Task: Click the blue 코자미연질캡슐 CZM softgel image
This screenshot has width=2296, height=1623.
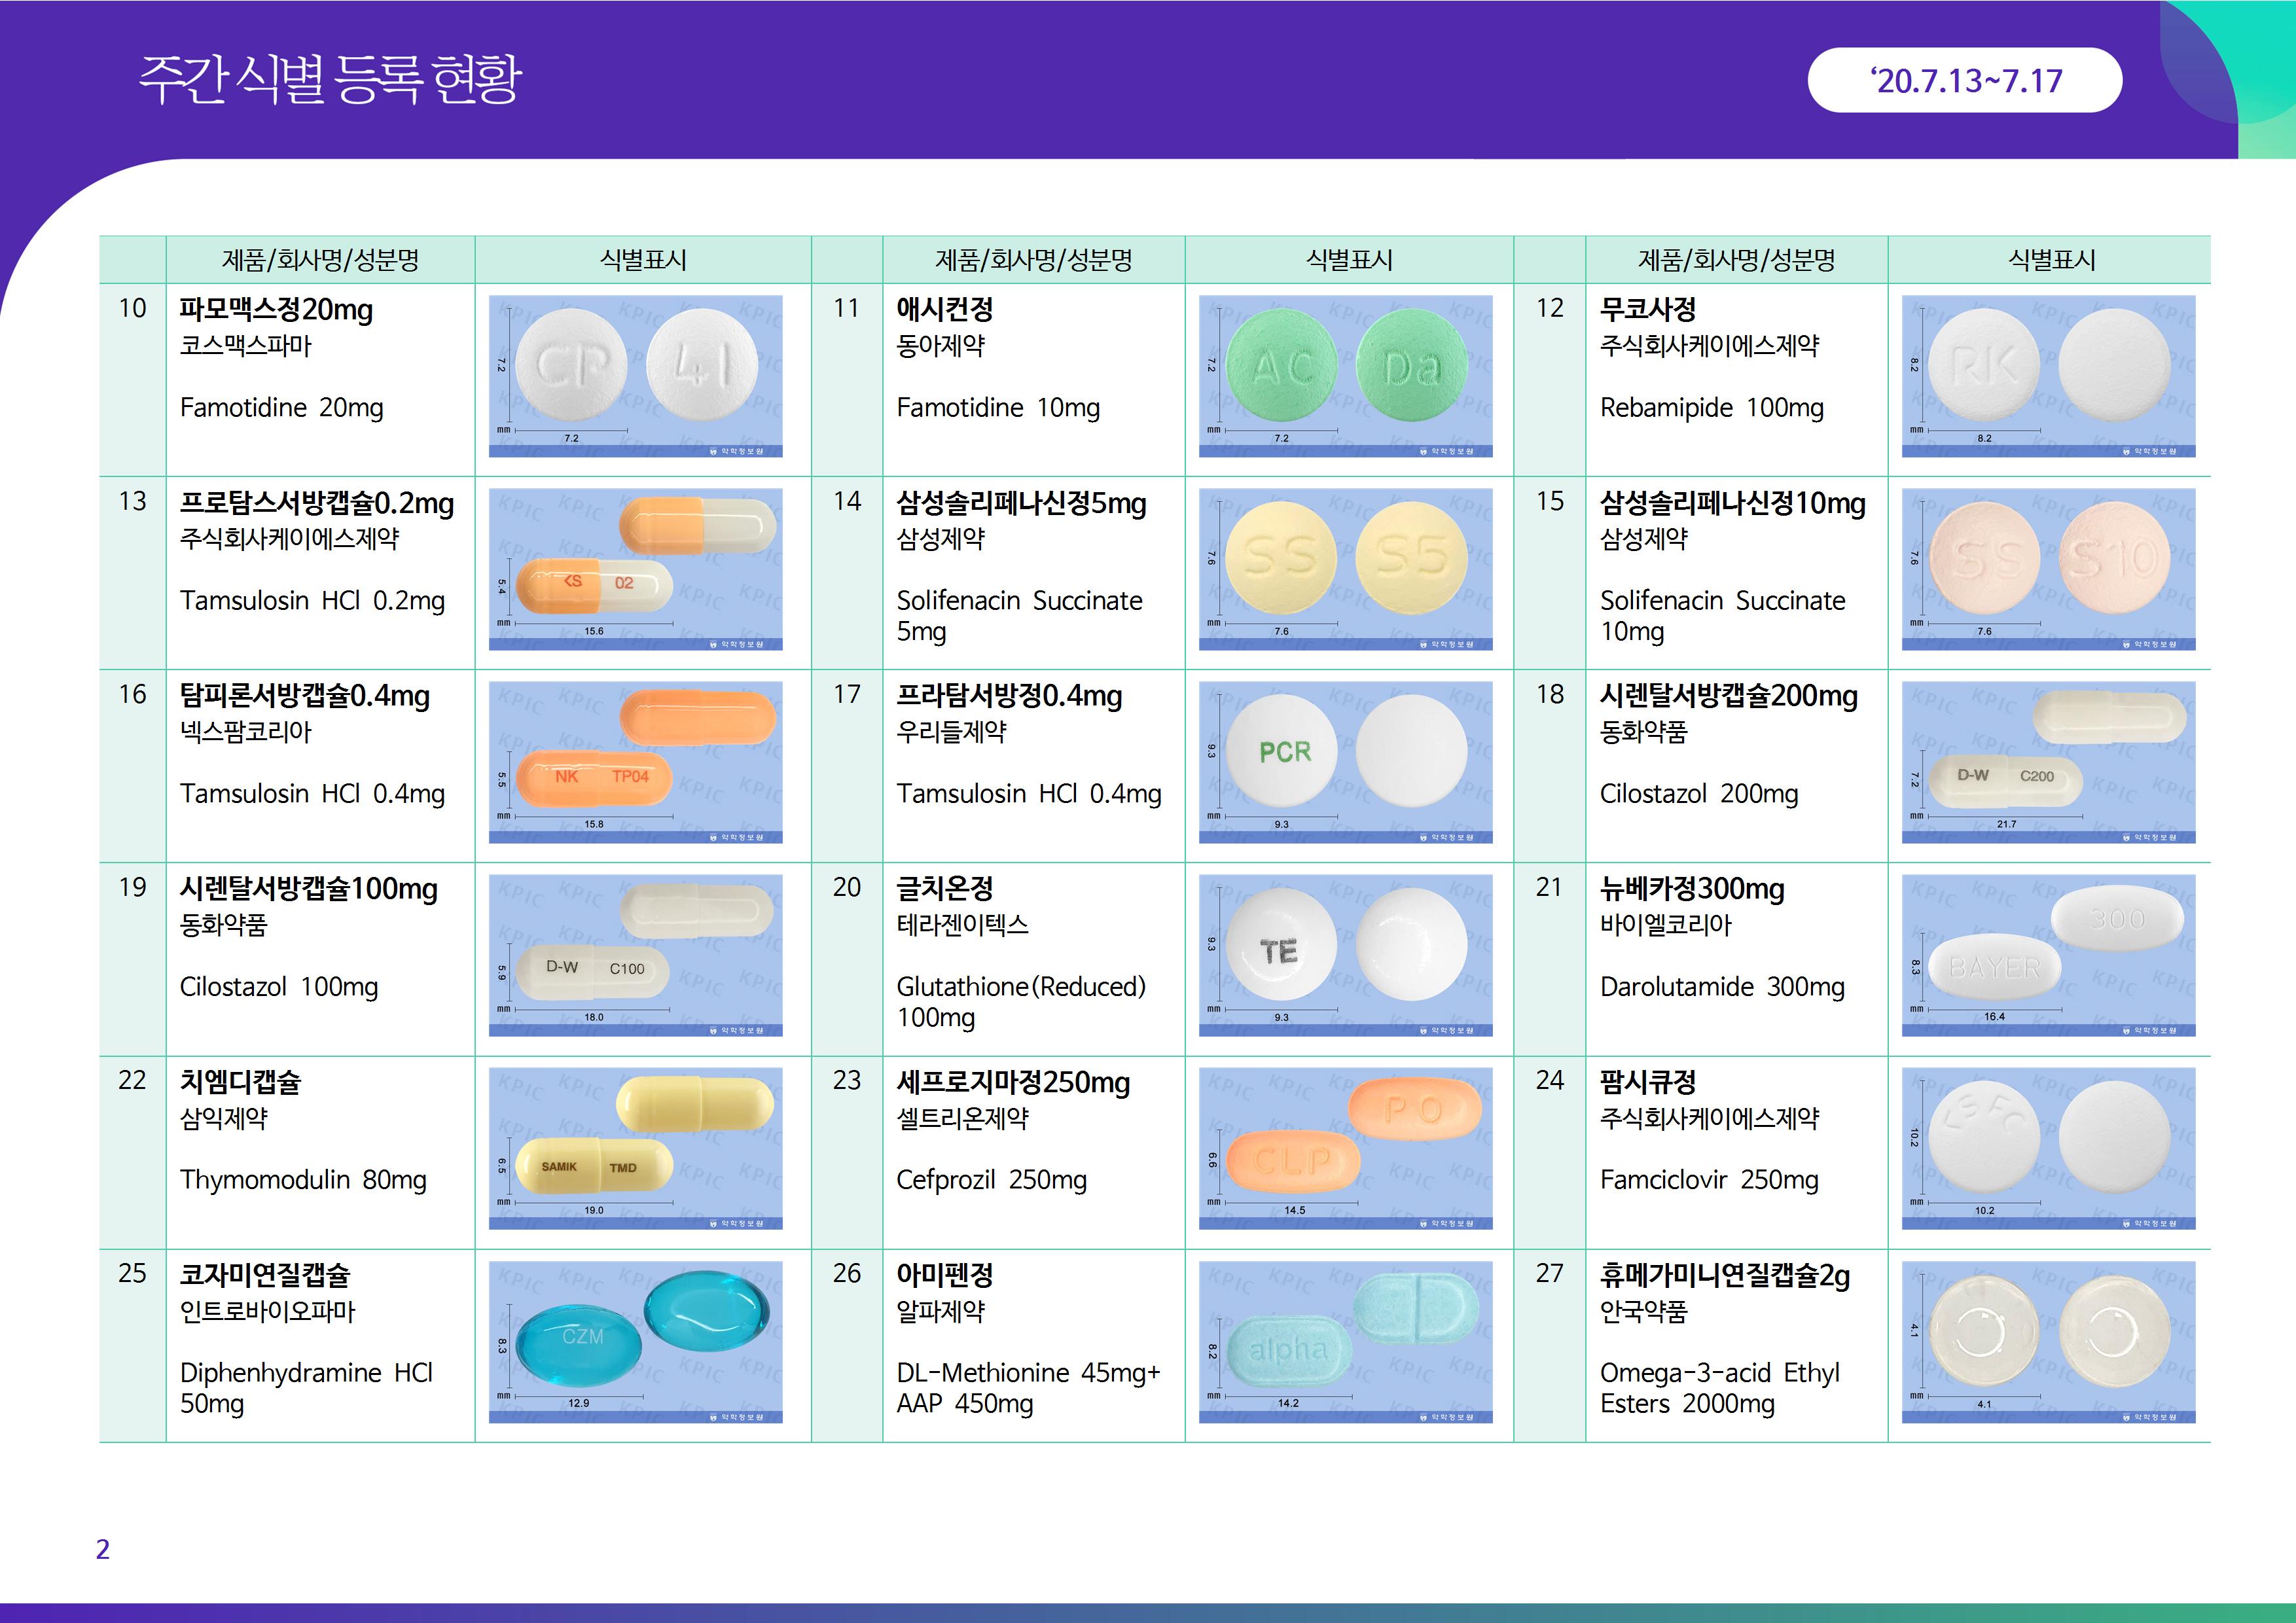Action: click(635, 1341)
